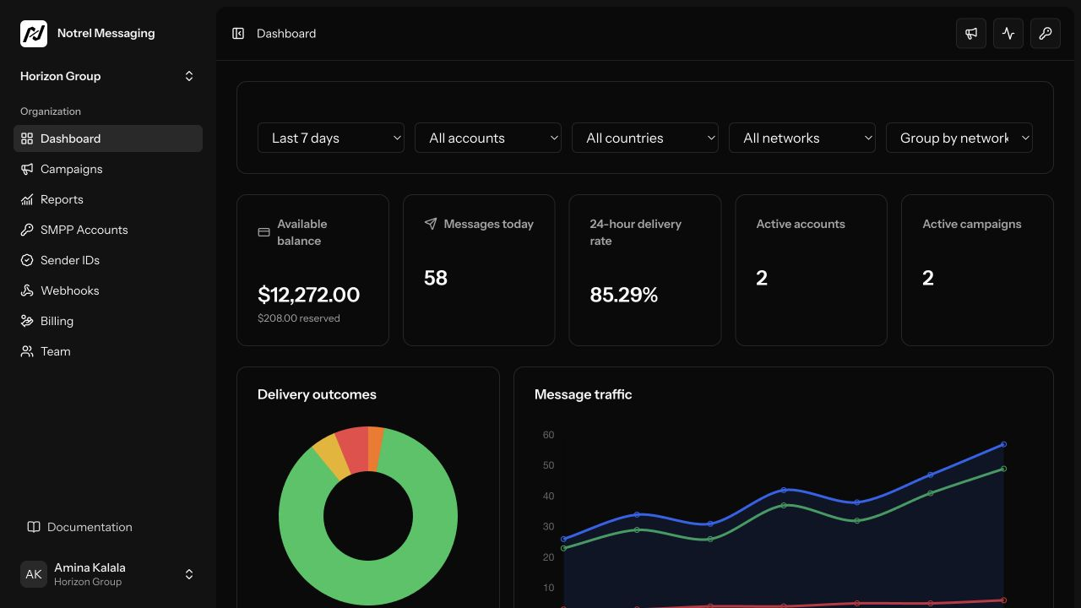
Task: Open the All countries dropdown
Action: click(x=645, y=138)
